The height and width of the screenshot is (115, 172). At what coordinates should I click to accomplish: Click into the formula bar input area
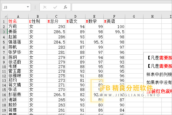tap(122, 7)
